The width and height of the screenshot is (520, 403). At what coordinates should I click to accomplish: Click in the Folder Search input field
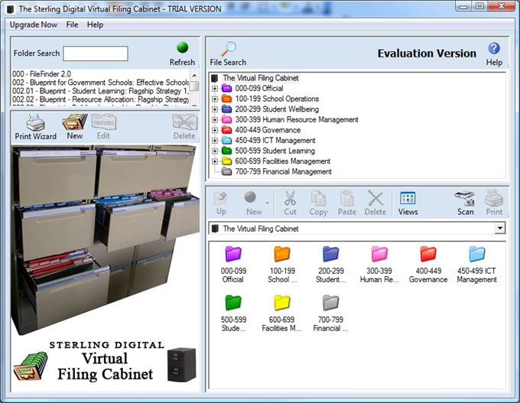pos(96,54)
